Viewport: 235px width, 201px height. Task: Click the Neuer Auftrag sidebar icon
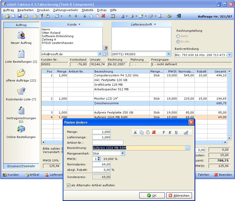click(21, 35)
